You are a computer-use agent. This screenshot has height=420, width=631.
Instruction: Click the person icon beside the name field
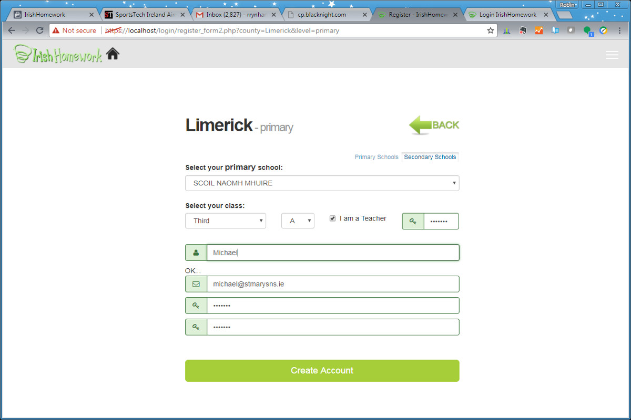[196, 253]
